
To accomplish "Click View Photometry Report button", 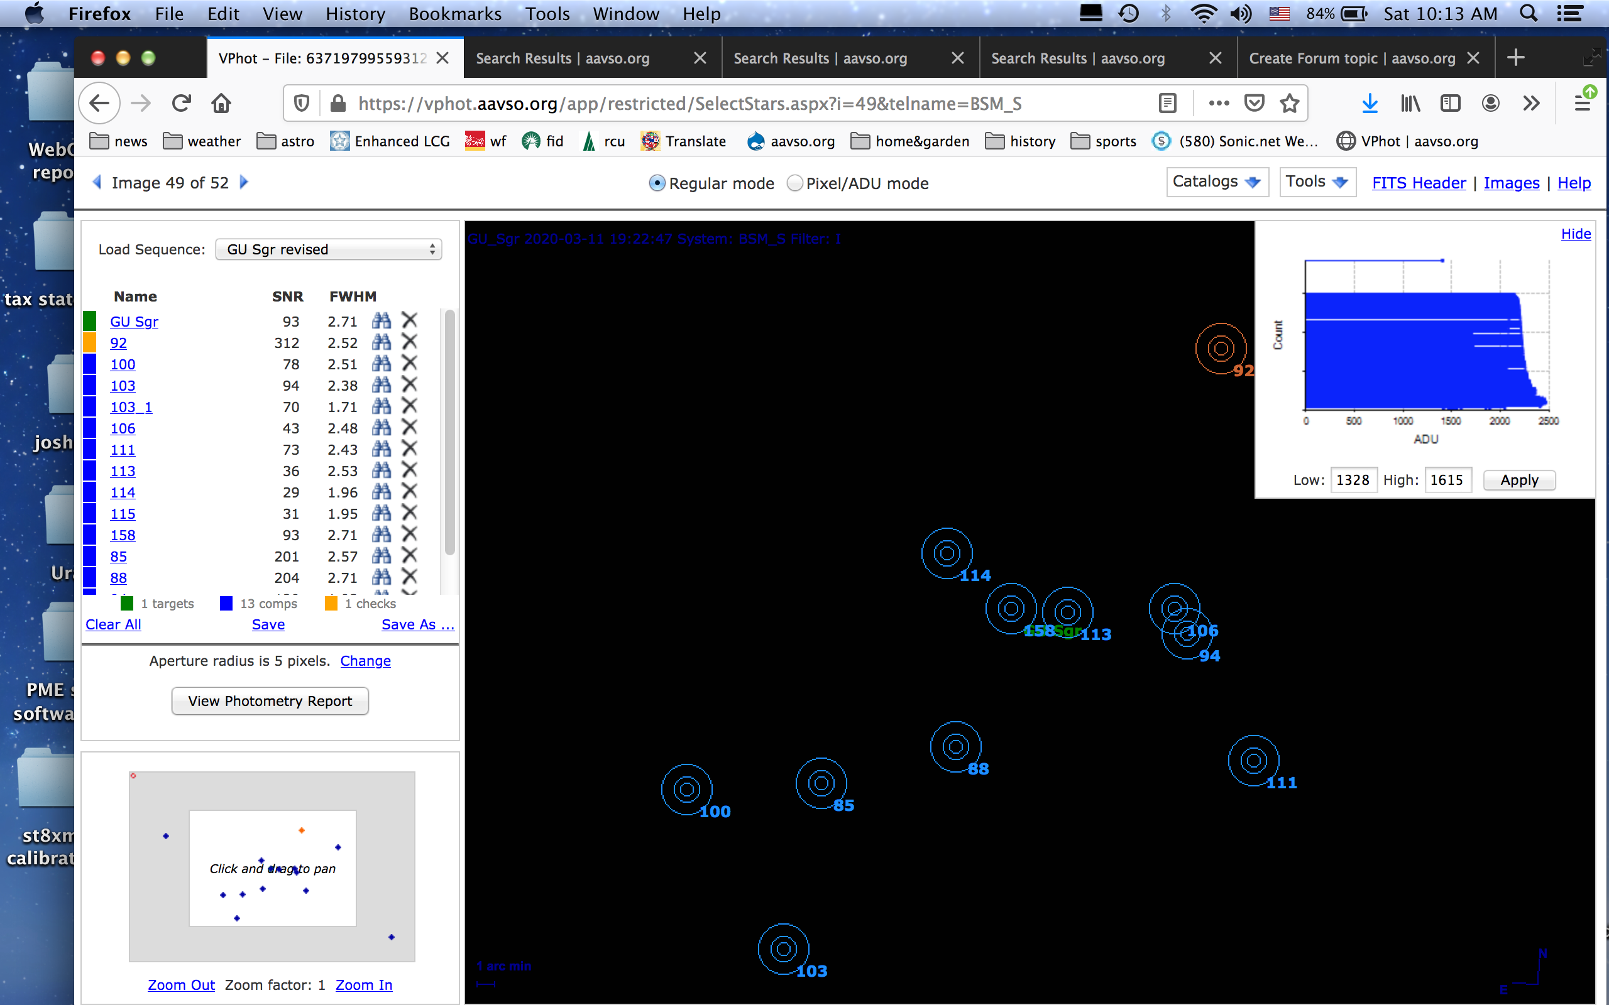I will point(270,701).
